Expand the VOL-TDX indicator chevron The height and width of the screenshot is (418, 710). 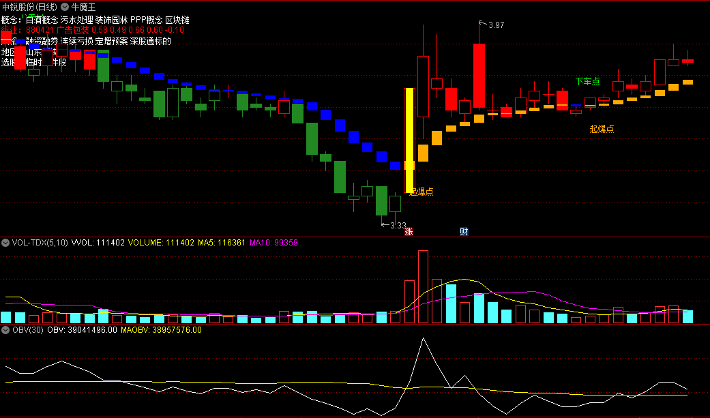(x=5, y=243)
